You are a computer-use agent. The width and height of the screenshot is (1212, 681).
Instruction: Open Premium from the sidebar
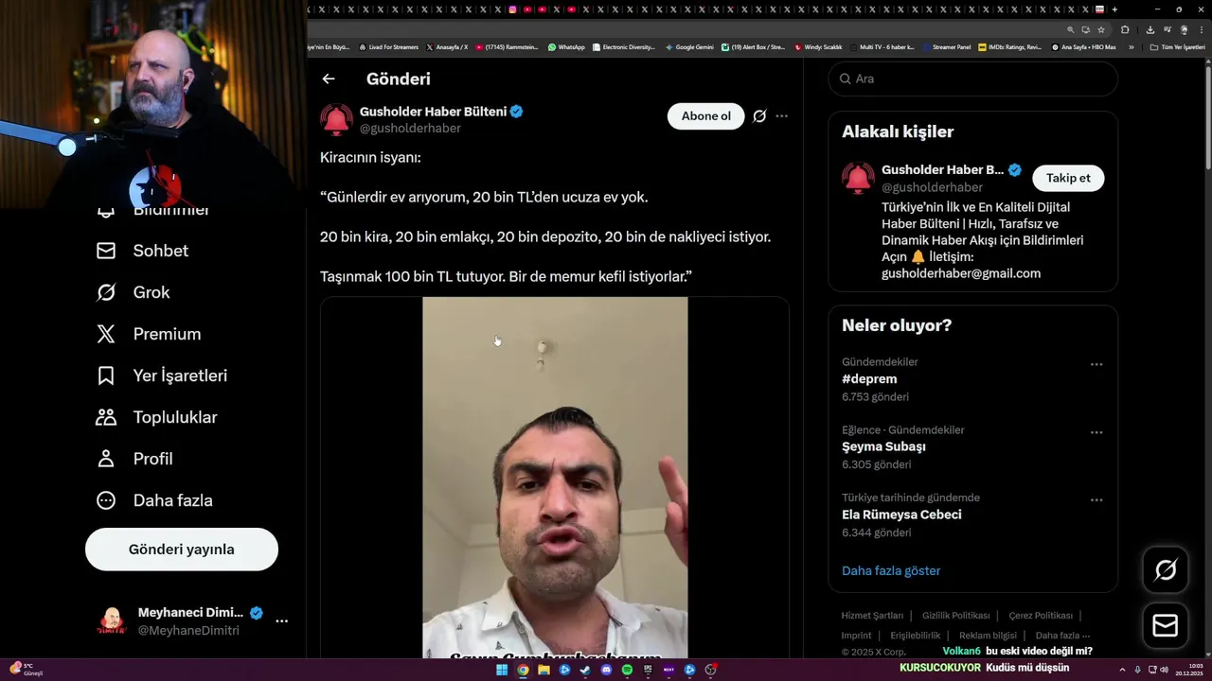click(148, 334)
